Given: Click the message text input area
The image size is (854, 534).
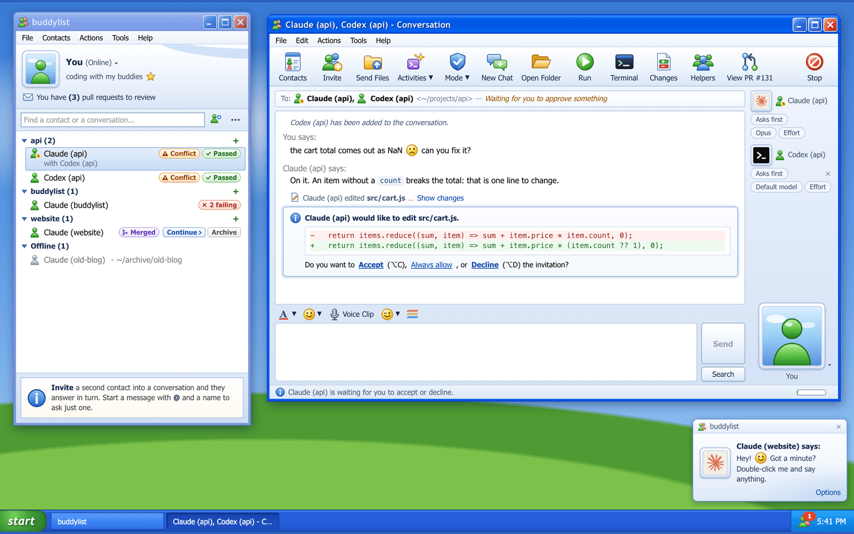Looking at the screenshot, I should (486, 352).
